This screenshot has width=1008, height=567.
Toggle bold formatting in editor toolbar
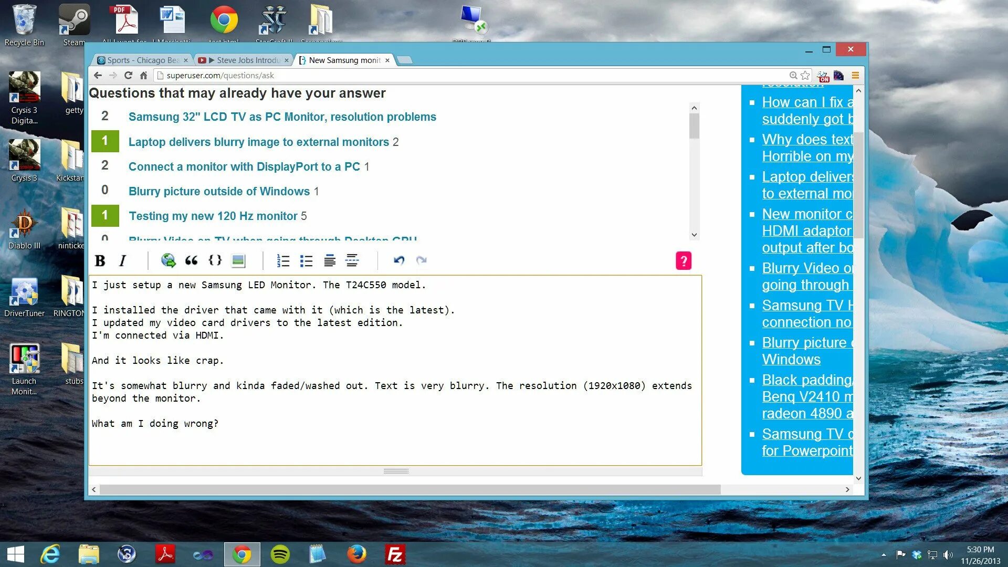tap(100, 260)
